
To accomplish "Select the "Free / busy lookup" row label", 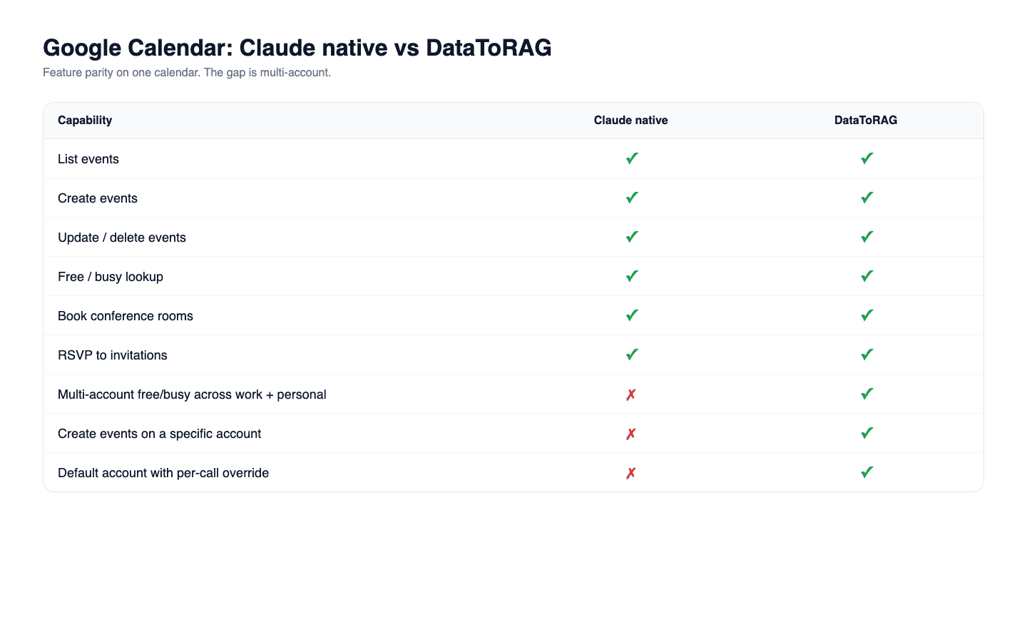I will click(x=111, y=277).
